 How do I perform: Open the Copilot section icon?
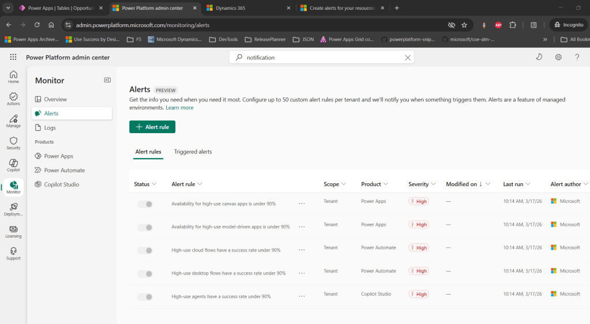click(13, 165)
